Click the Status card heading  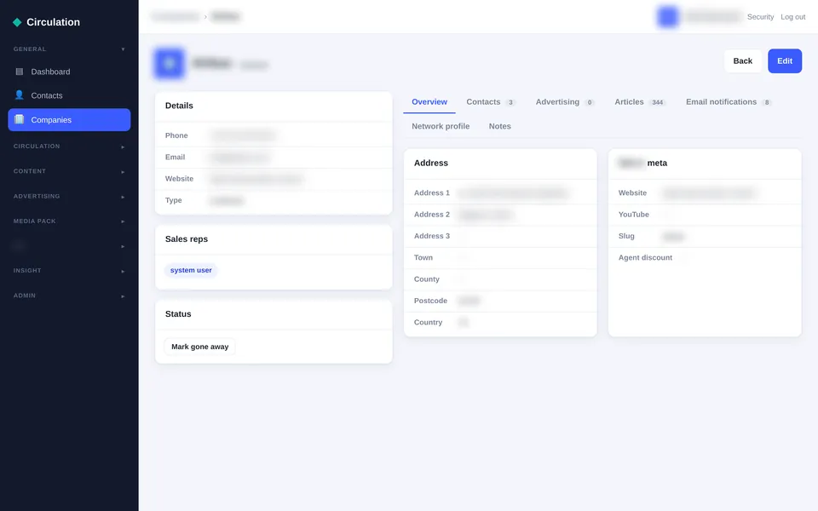coord(178,314)
